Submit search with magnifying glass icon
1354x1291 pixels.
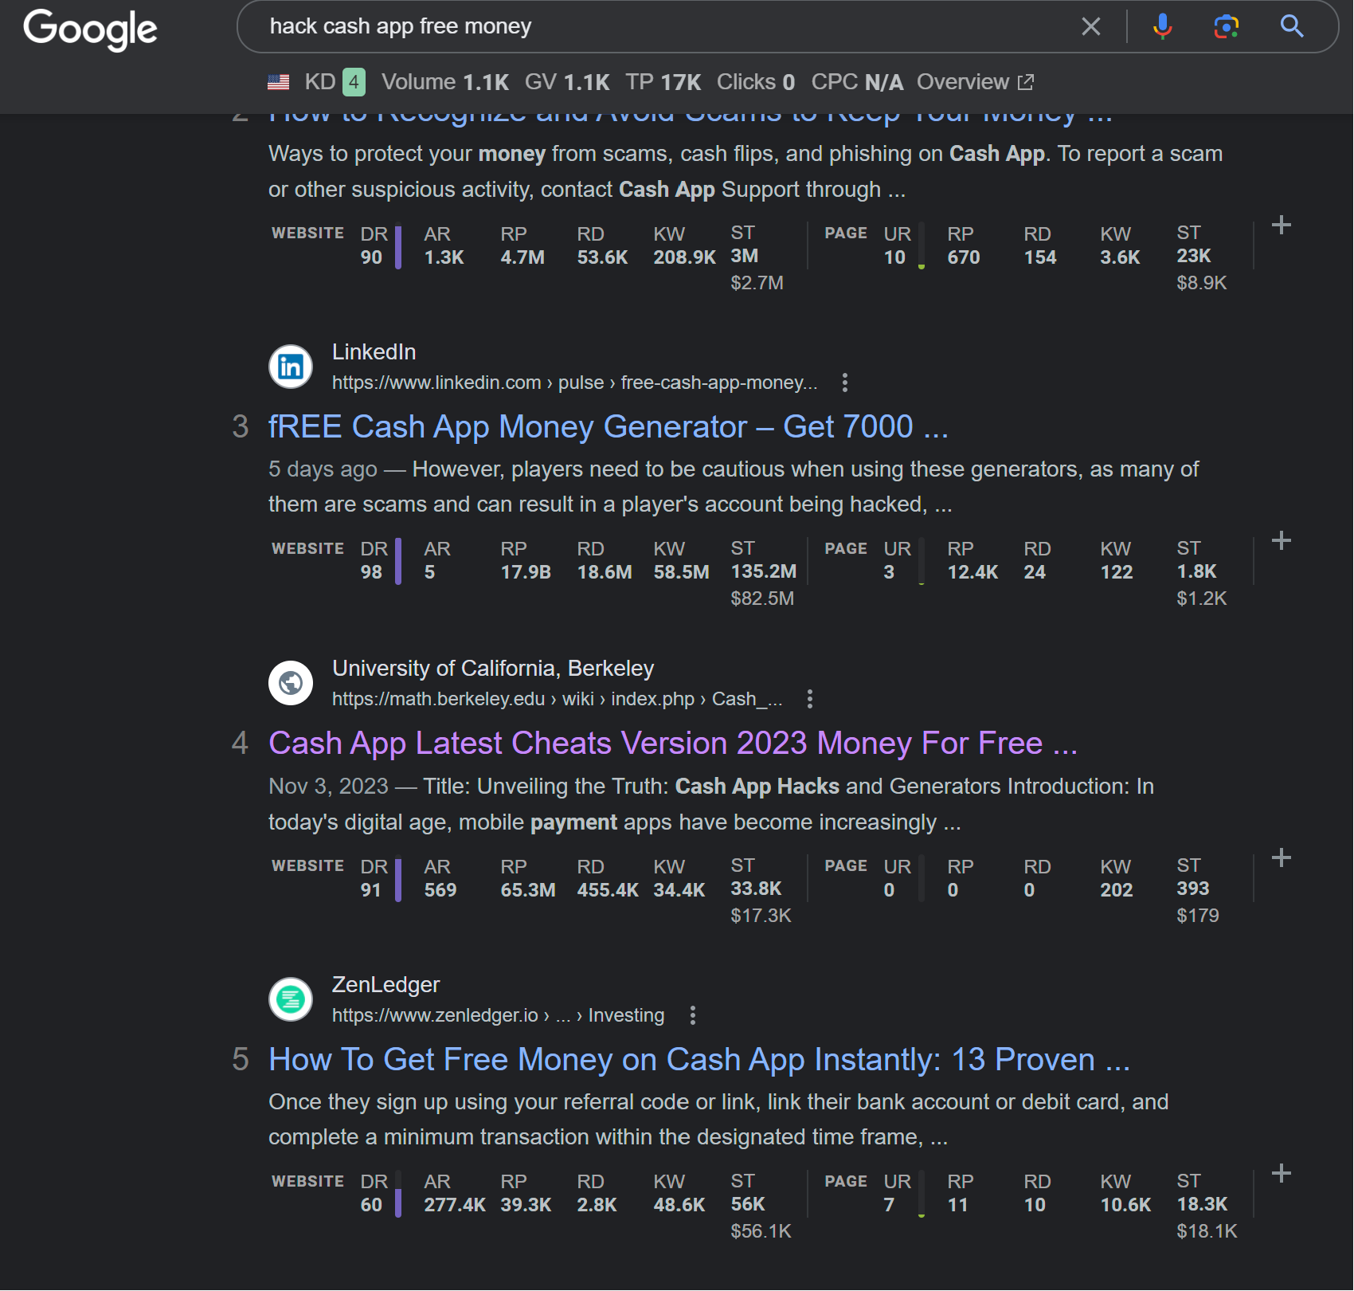tap(1292, 26)
